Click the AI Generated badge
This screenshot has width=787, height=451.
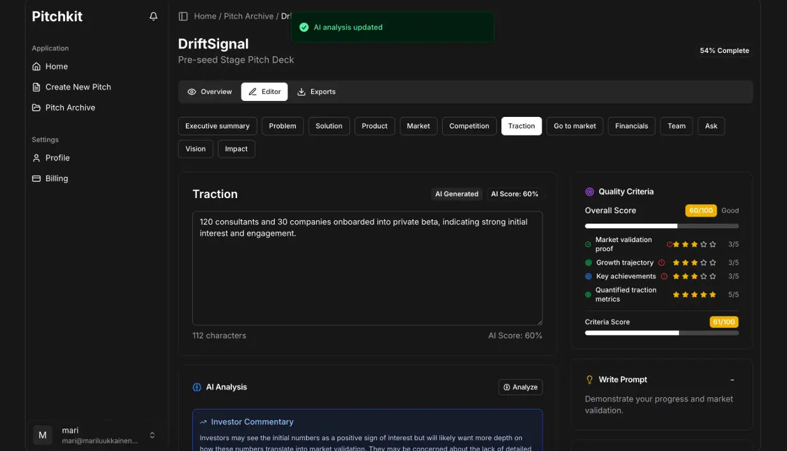pos(457,194)
